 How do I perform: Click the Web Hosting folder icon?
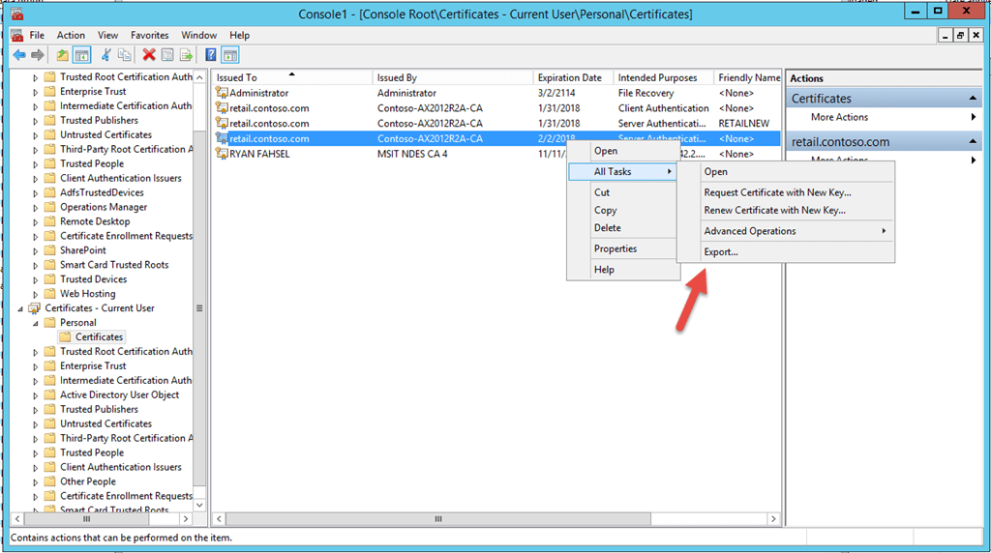[x=50, y=294]
